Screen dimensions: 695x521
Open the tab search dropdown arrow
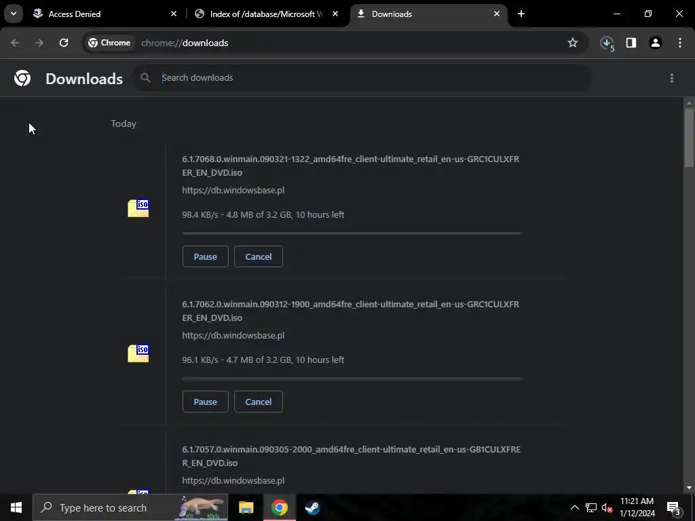point(14,14)
